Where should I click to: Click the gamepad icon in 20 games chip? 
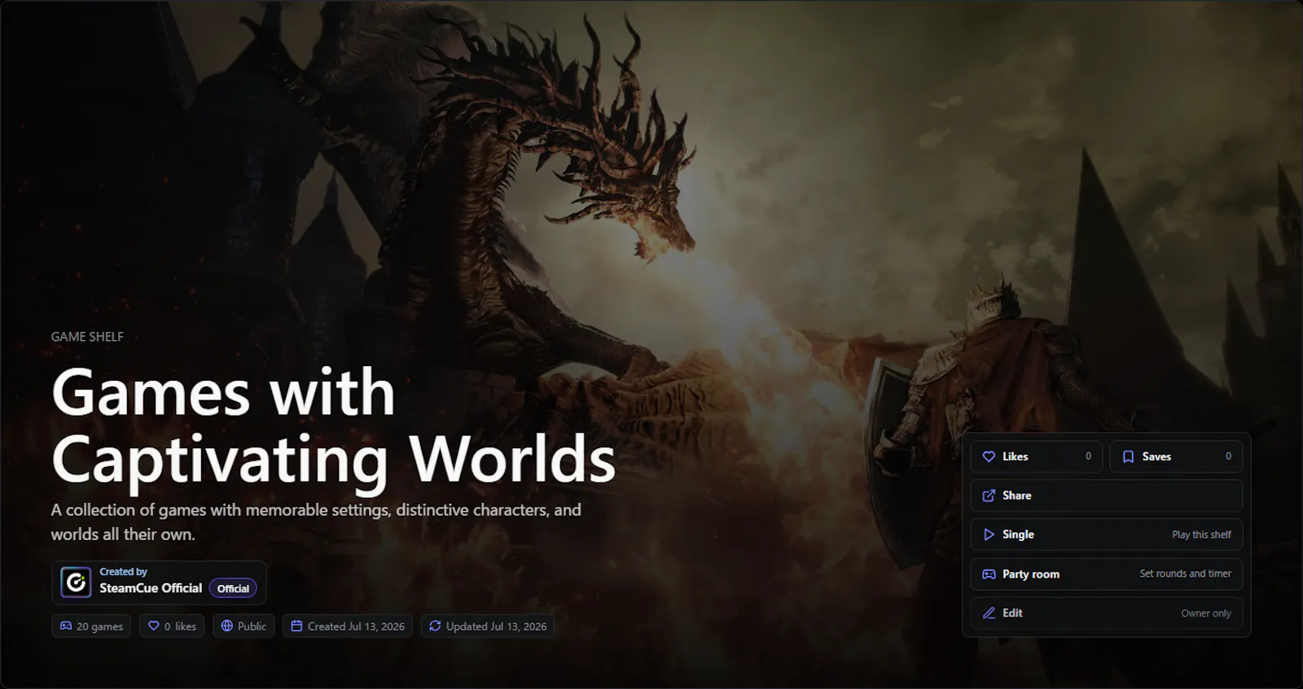coord(66,626)
